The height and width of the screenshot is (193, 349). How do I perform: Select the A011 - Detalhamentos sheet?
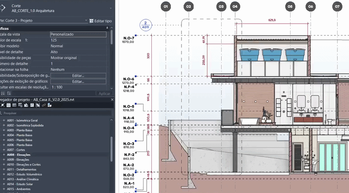click(x=21, y=169)
